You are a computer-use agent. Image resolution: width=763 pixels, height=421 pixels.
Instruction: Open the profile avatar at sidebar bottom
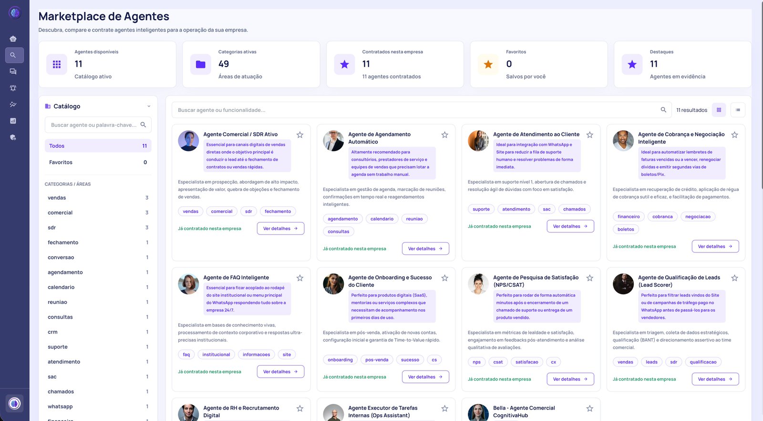click(x=15, y=403)
